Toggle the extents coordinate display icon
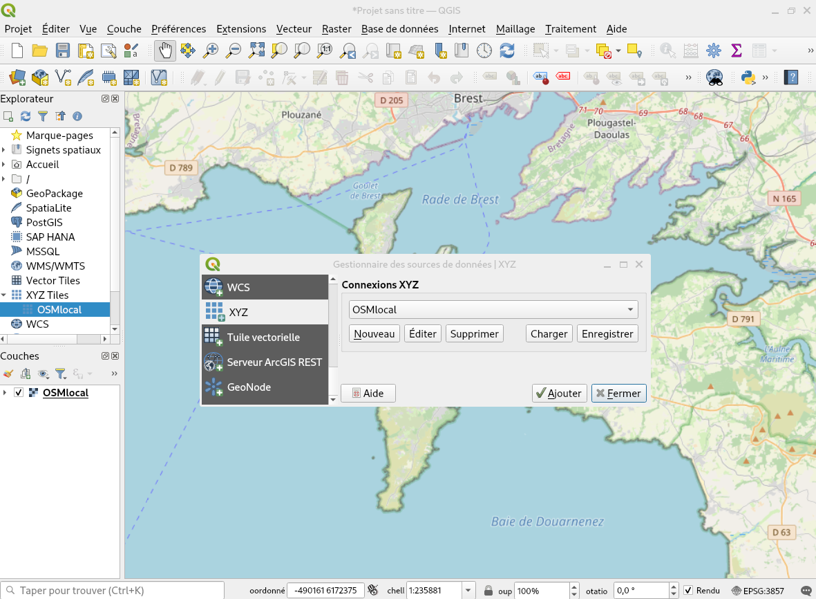Image resolution: width=816 pixels, height=599 pixels. pos(372,590)
